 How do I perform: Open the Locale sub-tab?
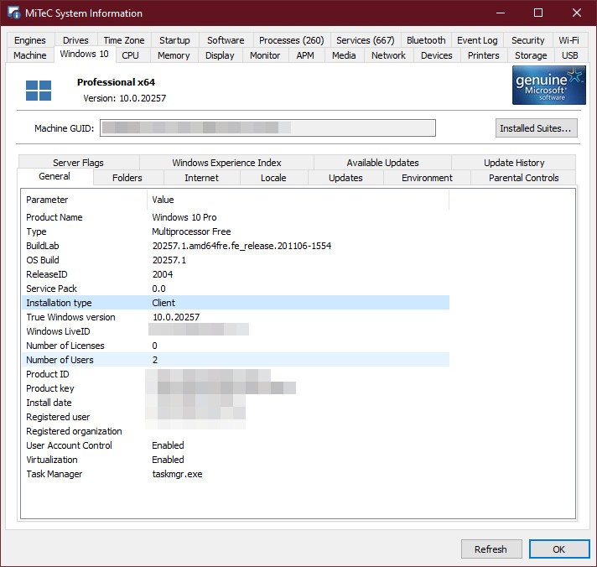[x=273, y=178]
